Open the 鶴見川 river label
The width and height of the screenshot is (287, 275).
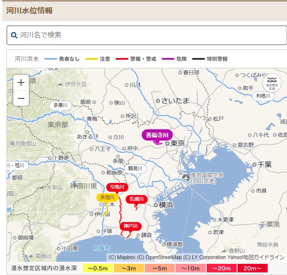pyautogui.click(x=135, y=168)
